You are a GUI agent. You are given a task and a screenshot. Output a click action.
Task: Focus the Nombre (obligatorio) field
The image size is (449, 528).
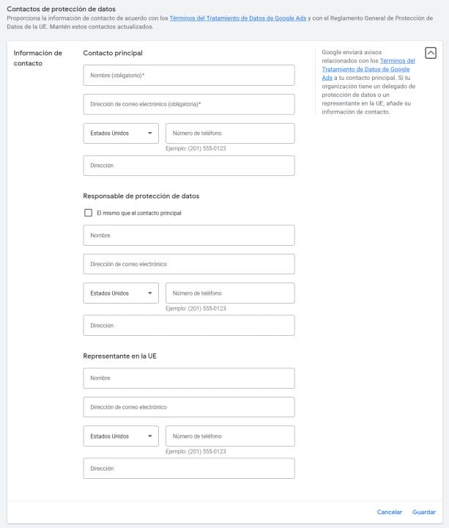tap(189, 76)
